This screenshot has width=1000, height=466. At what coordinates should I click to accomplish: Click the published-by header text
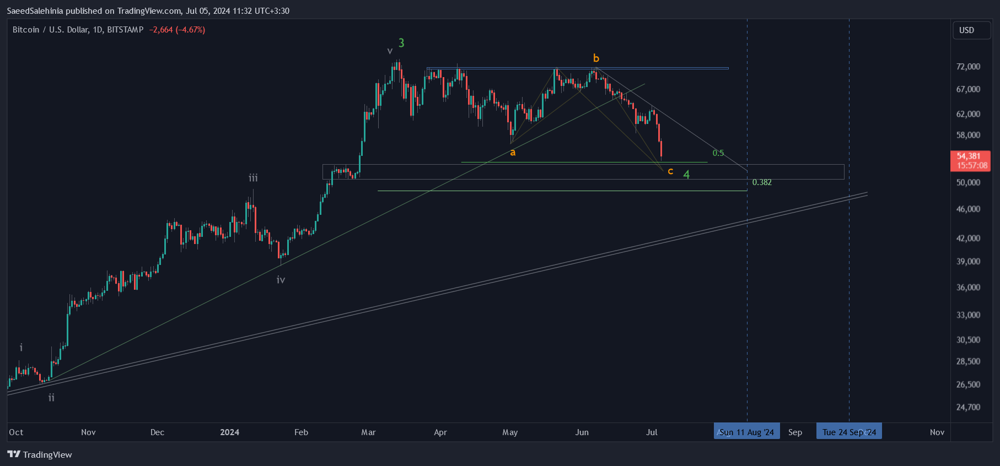point(148,11)
